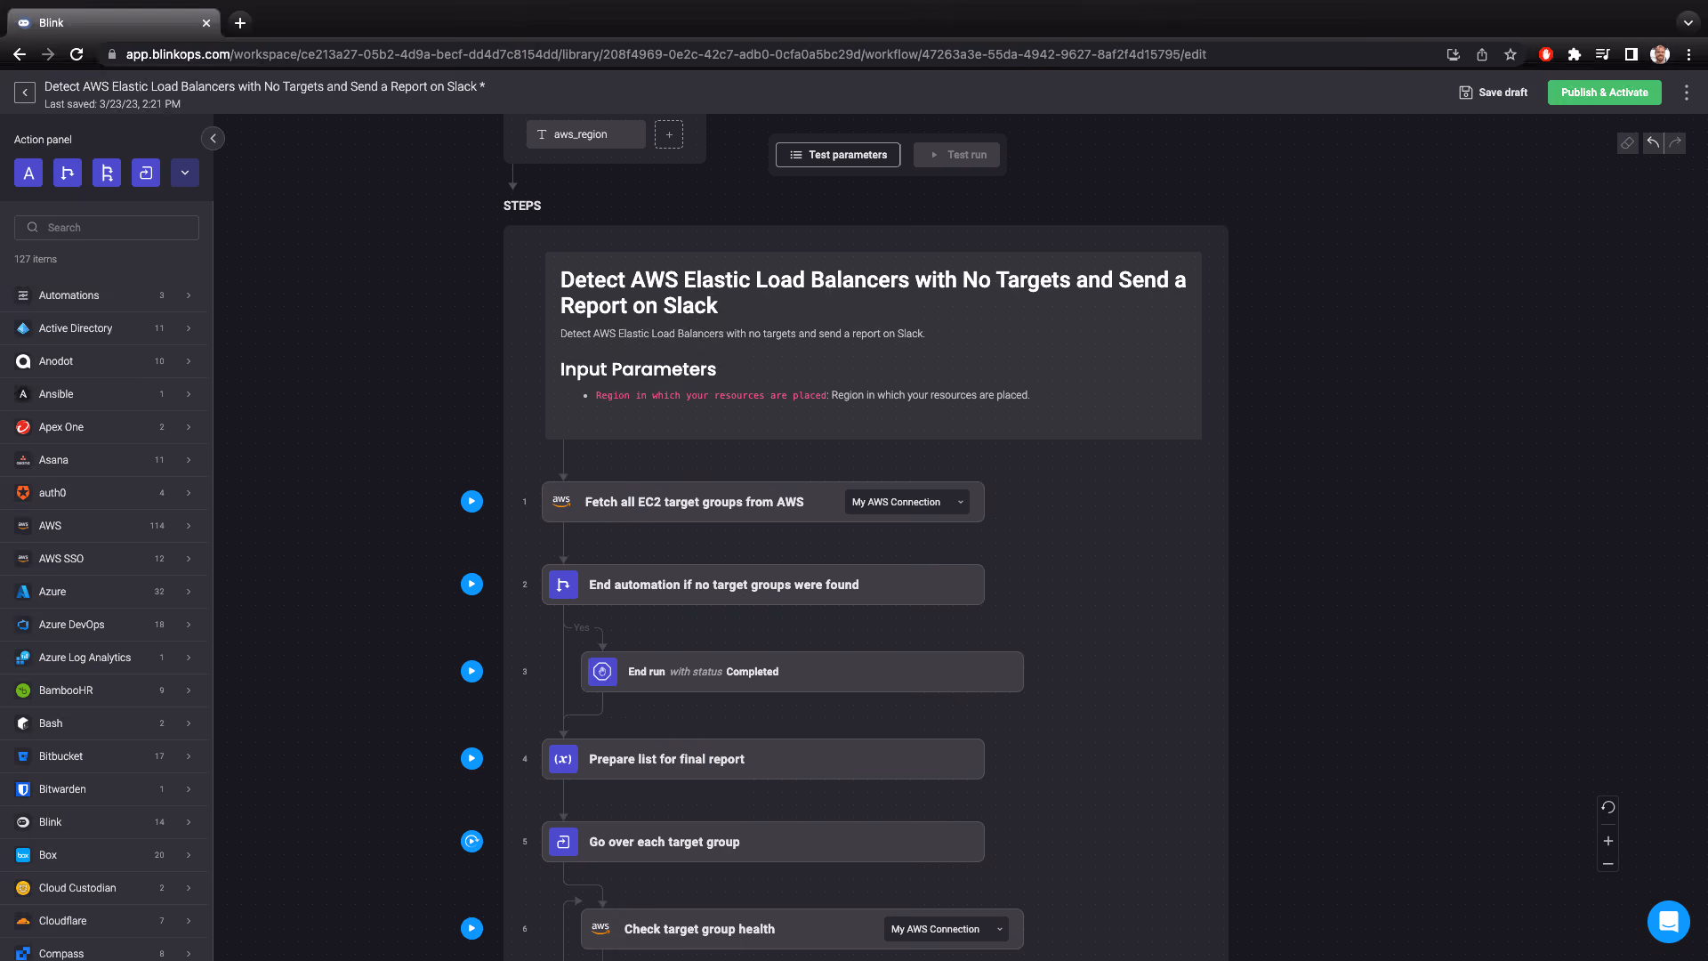Open a new browser tab
Screen dimensions: 1708x961
(x=240, y=23)
